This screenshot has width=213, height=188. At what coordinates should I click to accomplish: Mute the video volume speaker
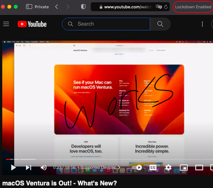(44, 168)
